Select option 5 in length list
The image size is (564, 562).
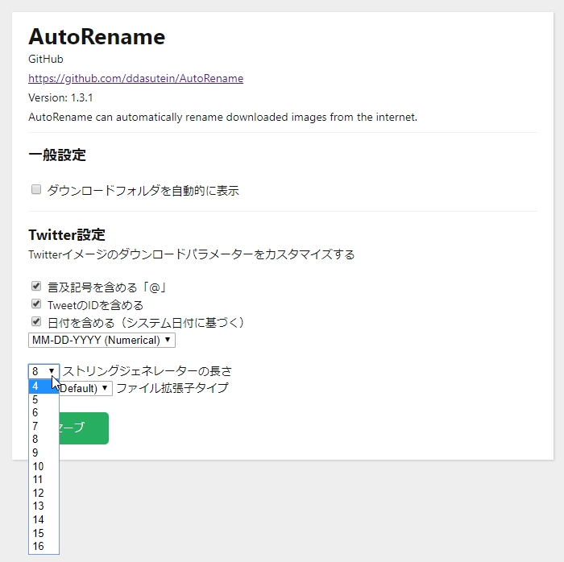[44, 399]
